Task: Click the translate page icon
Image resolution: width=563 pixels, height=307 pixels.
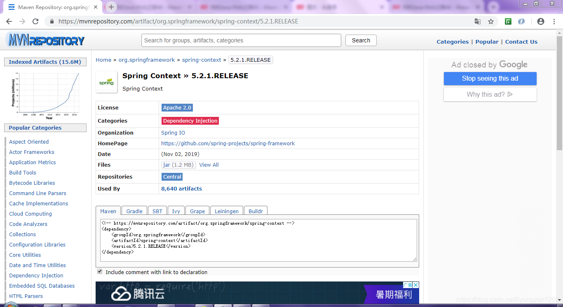Action: [x=478, y=21]
